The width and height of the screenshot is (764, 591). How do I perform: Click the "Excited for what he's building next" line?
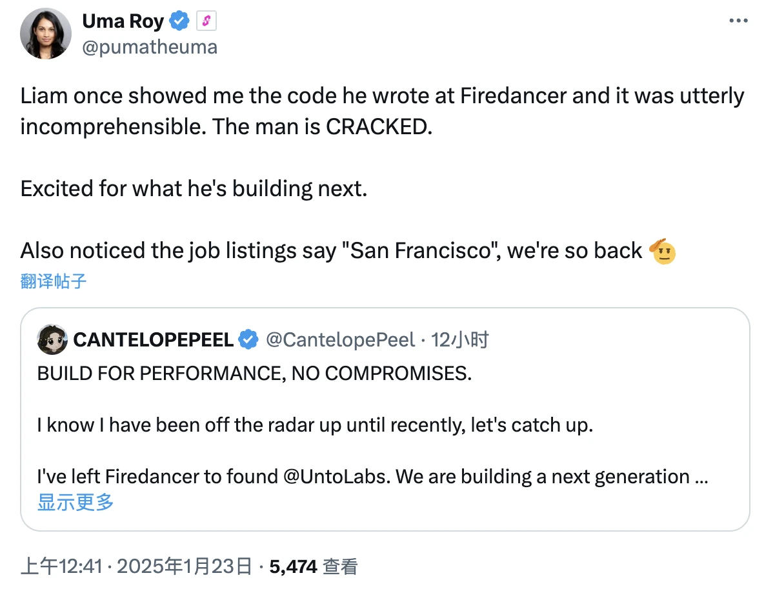[x=194, y=188]
